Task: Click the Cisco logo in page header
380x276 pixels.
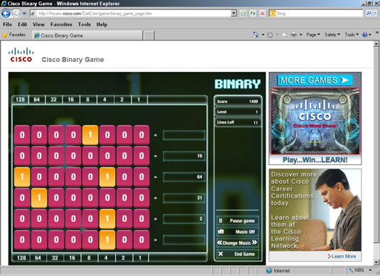Action: point(21,55)
